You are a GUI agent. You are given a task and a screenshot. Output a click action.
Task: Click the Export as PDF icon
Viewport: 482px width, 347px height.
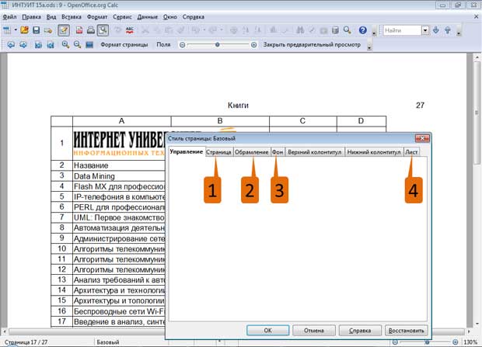click(x=79, y=30)
